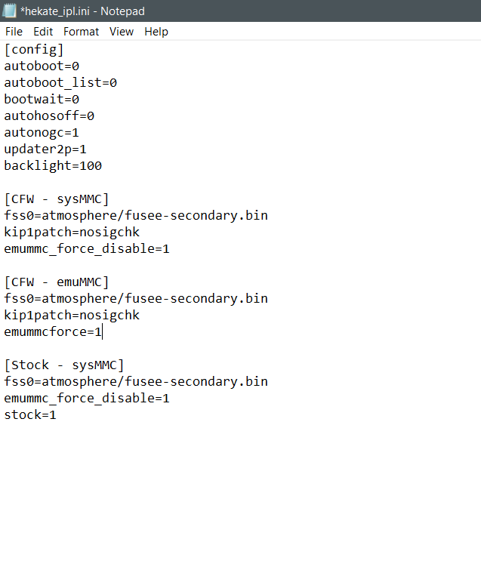Screen dimensions: 481x576
Task: Click the empty area below stock=1
Action: click(240, 496)
